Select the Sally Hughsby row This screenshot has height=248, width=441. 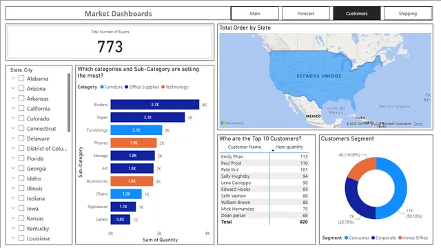pyautogui.click(x=265, y=176)
